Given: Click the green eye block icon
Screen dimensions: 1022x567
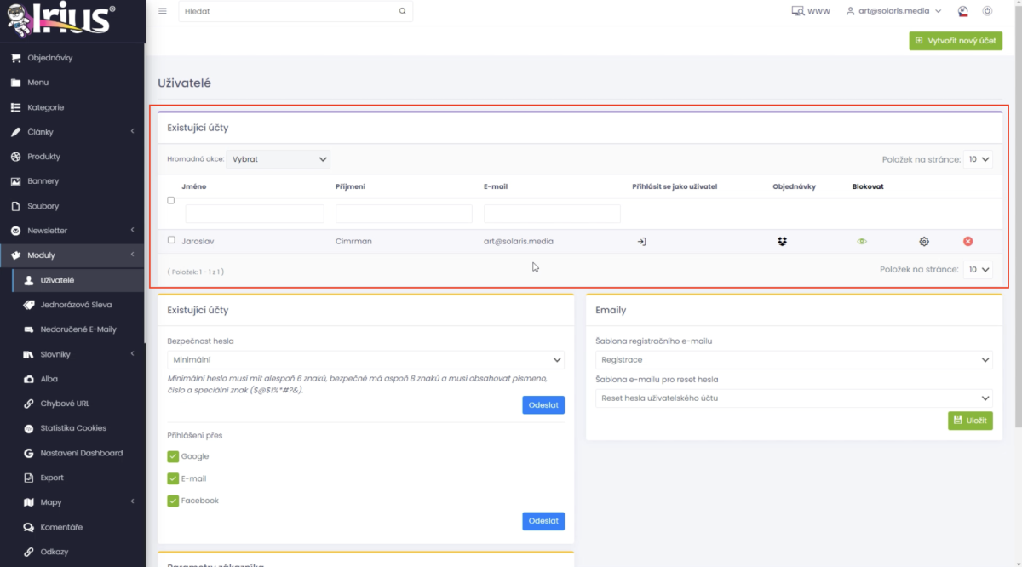Looking at the screenshot, I should pos(862,242).
